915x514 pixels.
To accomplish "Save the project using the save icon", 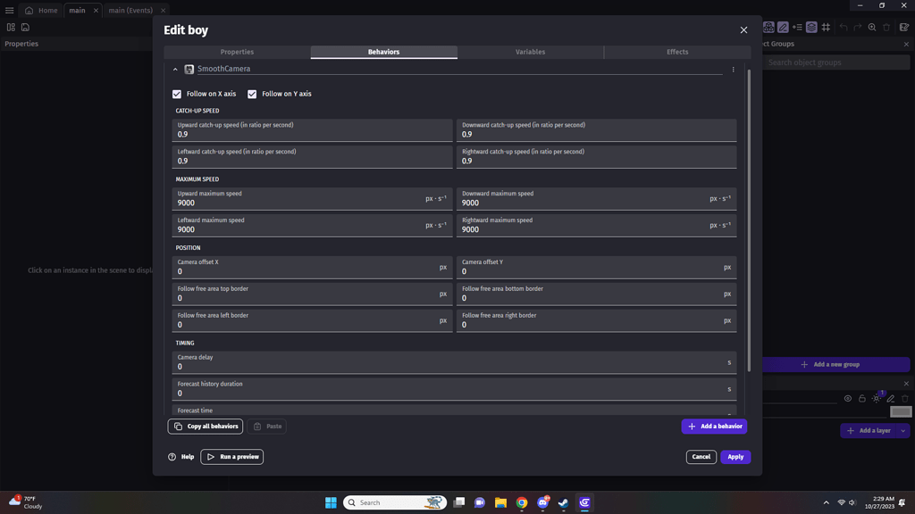I will (x=25, y=27).
